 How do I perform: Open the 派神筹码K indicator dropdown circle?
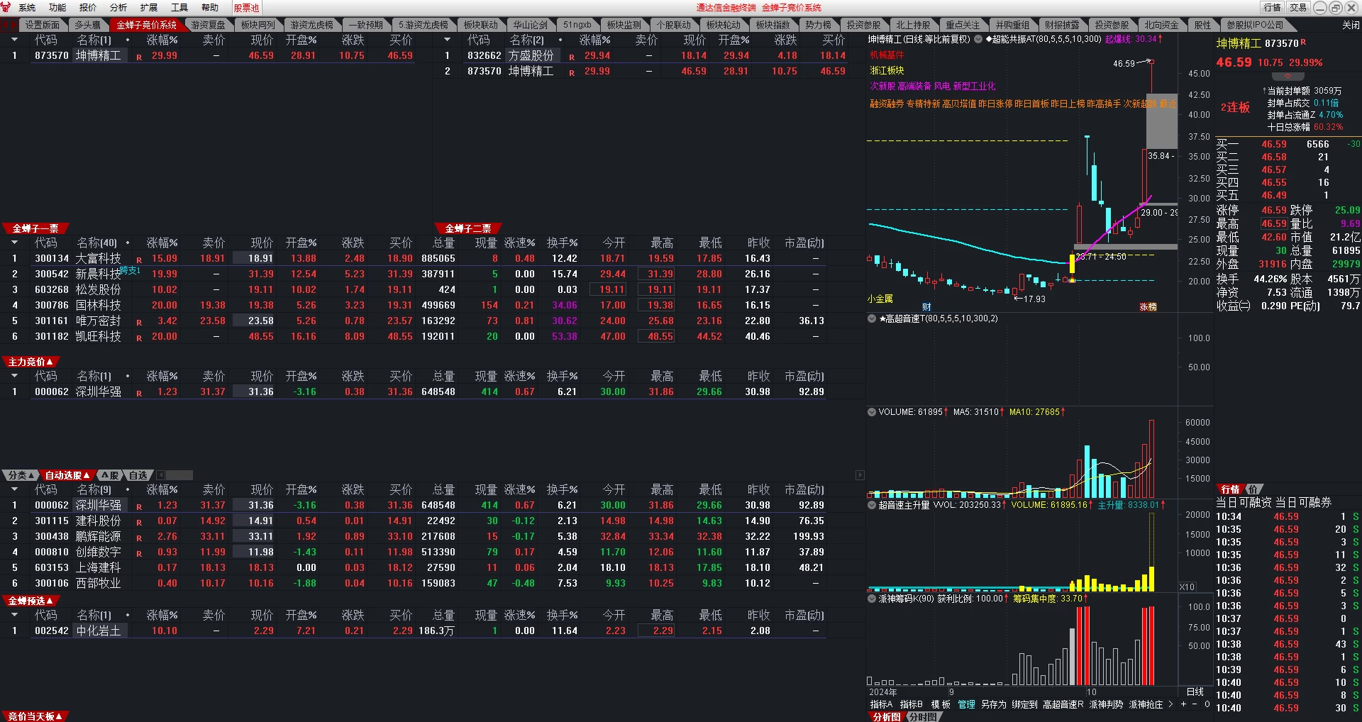tap(872, 599)
